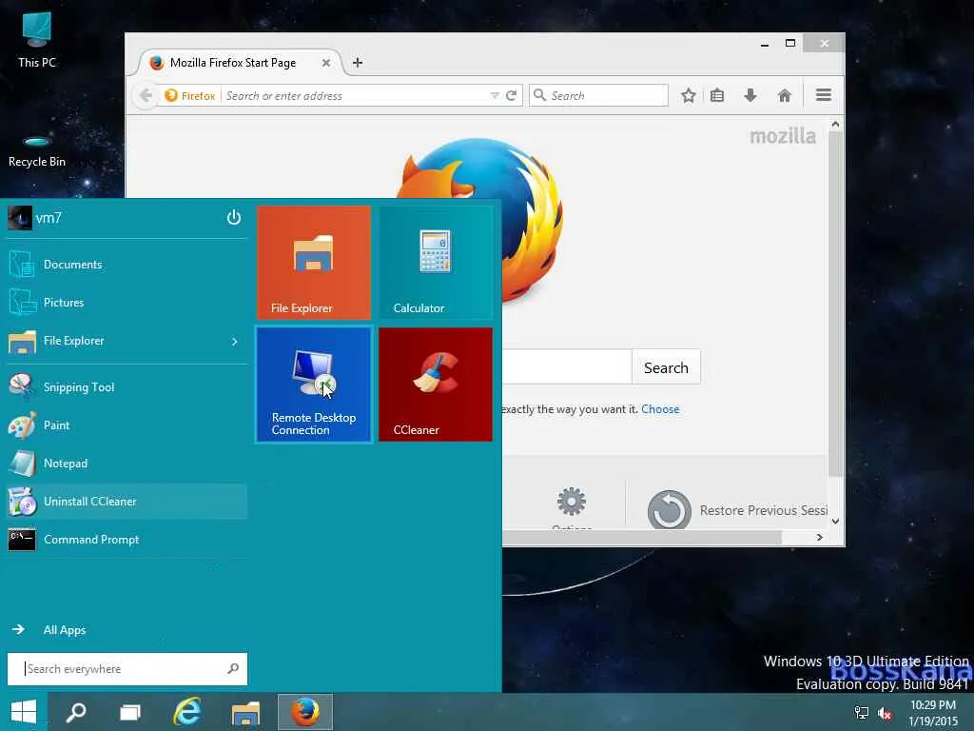Open a new Firefox tab

click(x=358, y=63)
